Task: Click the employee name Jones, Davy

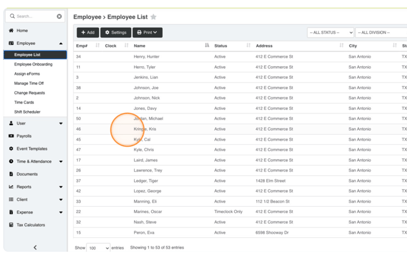Action: point(145,109)
